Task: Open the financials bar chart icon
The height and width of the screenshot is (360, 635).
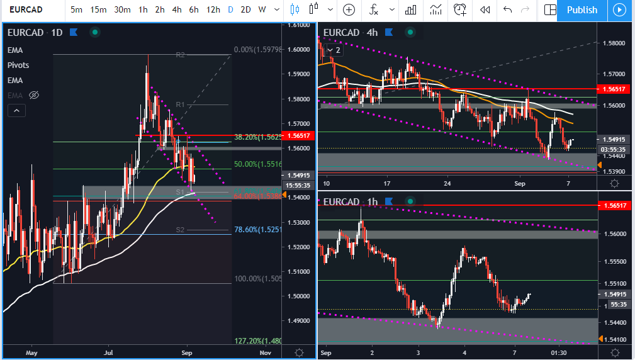Action: click(411, 9)
